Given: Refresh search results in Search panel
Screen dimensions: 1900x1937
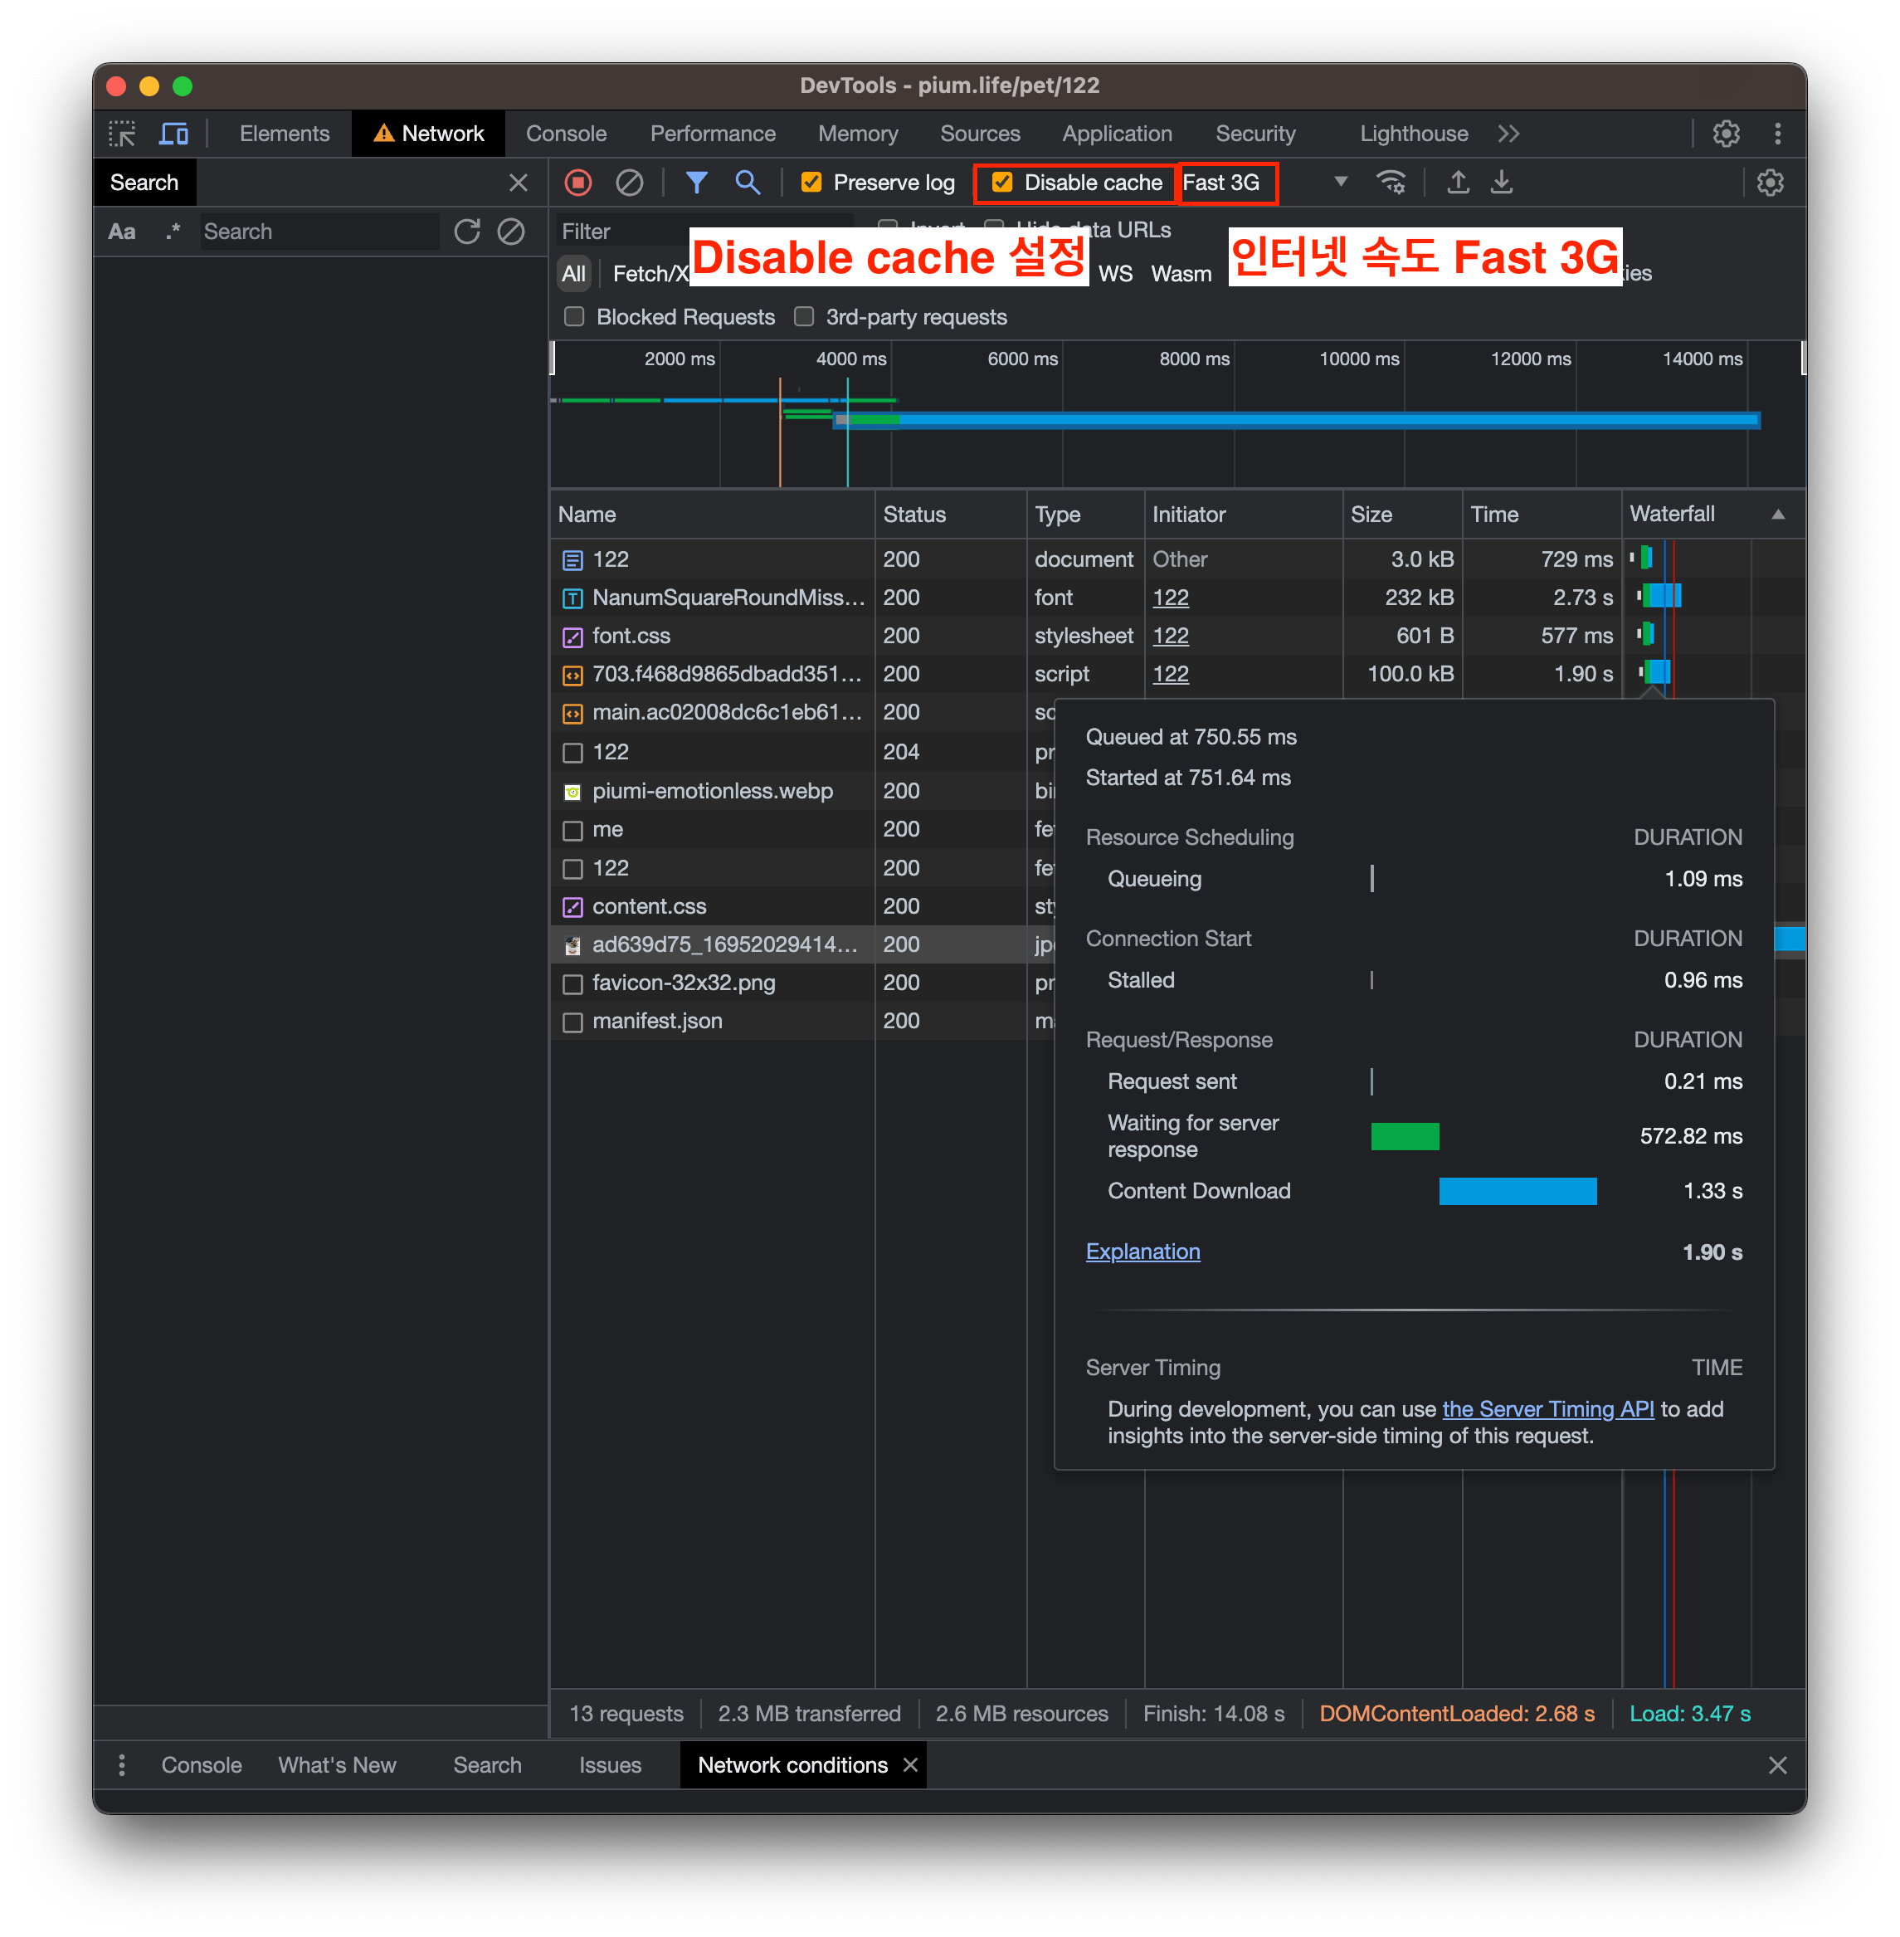Looking at the screenshot, I should click(467, 232).
